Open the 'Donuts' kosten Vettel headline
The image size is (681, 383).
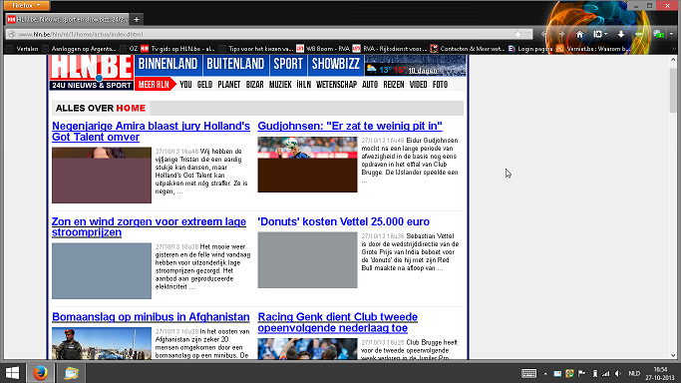[x=343, y=221]
